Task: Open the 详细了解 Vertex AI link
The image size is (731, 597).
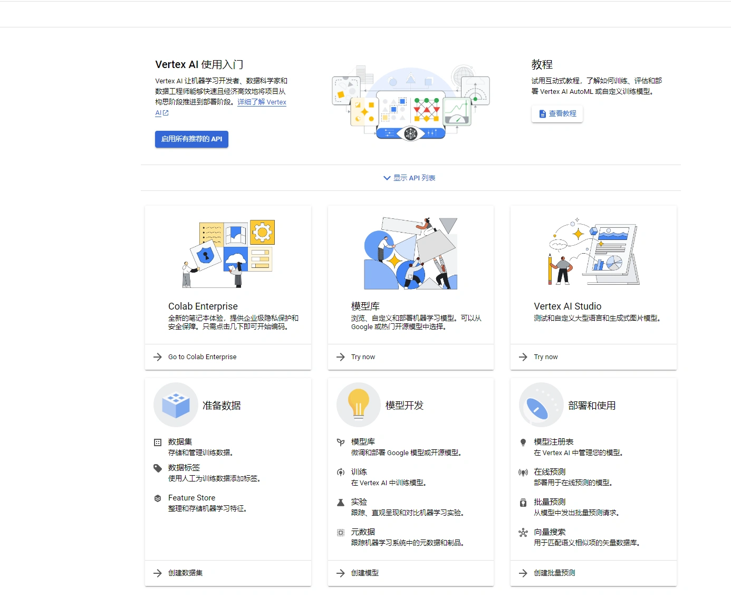Action: click(262, 102)
